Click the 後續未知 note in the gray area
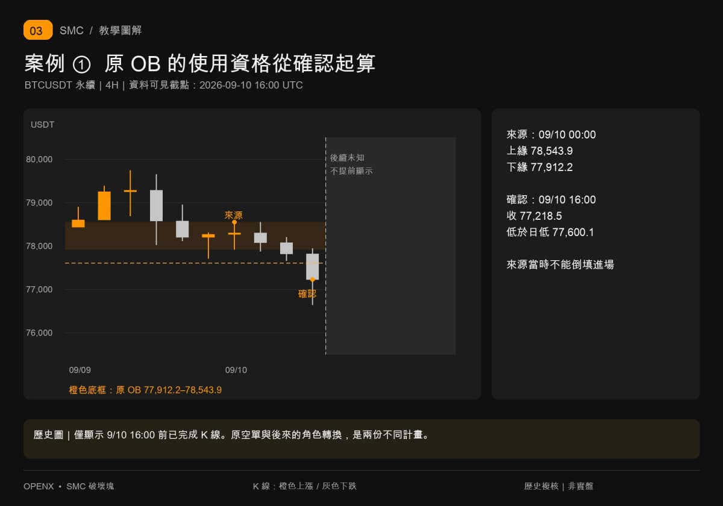The image size is (723, 506). pos(347,158)
